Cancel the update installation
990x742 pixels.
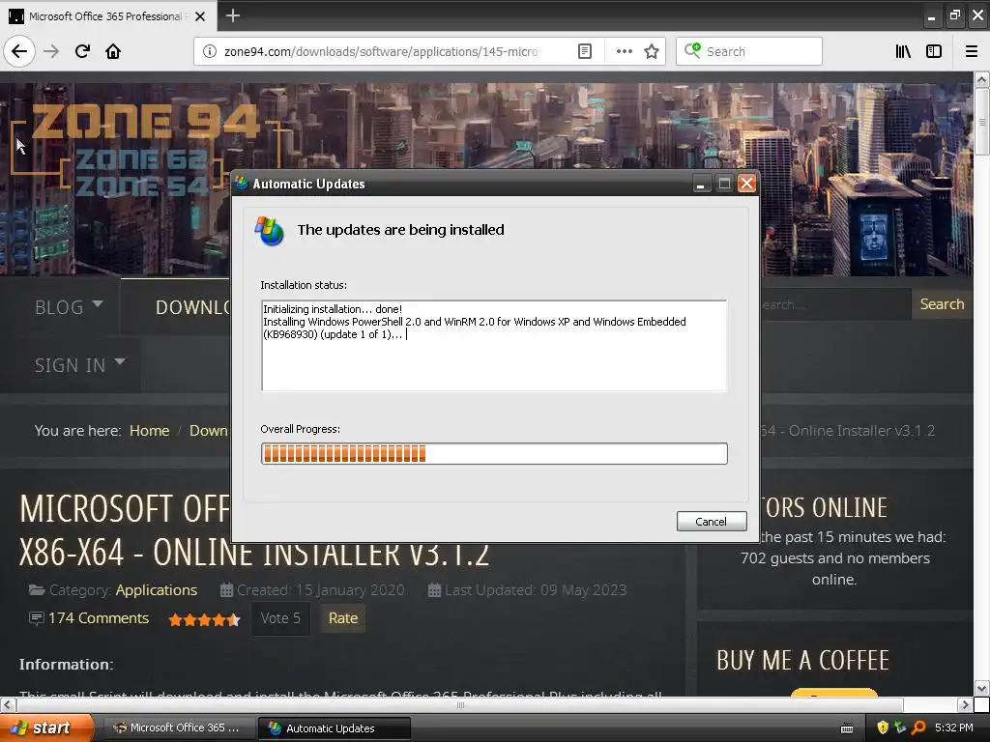pos(712,521)
